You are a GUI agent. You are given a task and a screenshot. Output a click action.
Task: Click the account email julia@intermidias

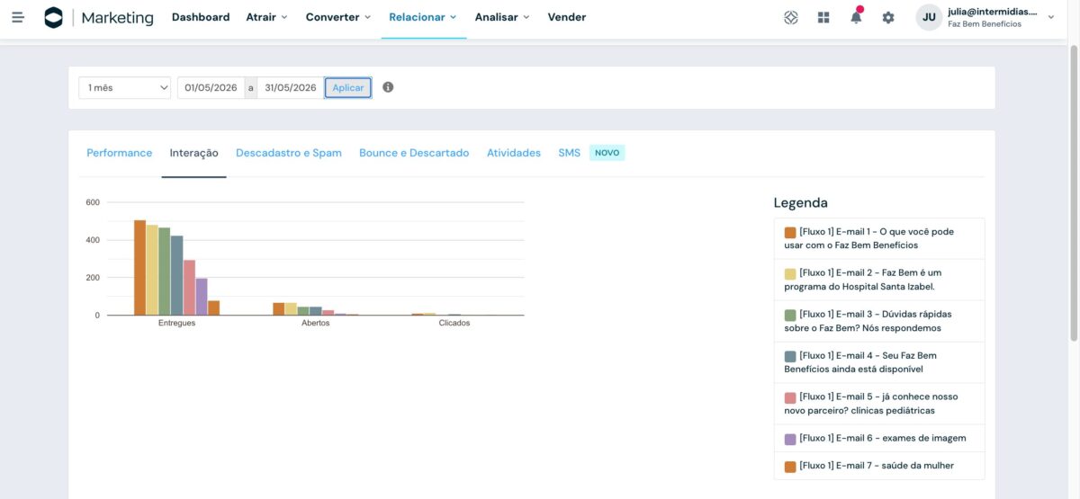[x=993, y=13]
